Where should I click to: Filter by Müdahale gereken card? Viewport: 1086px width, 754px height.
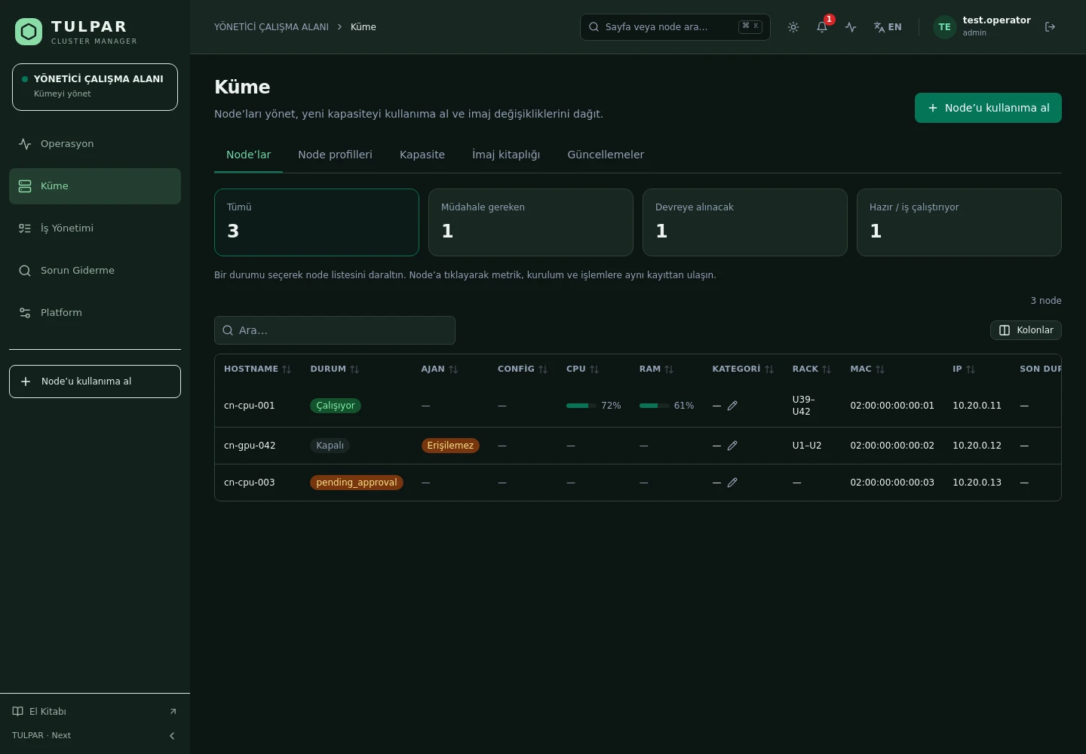pyautogui.click(x=531, y=222)
